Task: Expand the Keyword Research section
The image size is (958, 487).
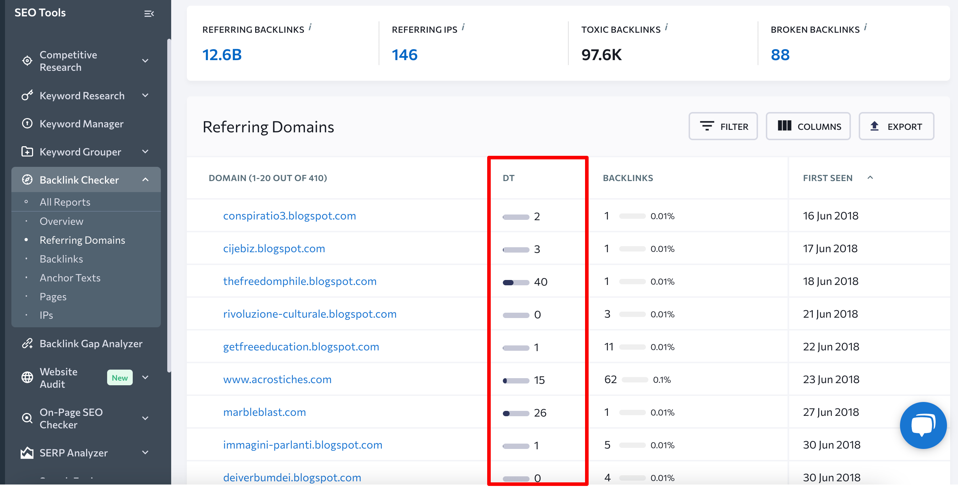Action: pyautogui.click(x=146, y=96)
